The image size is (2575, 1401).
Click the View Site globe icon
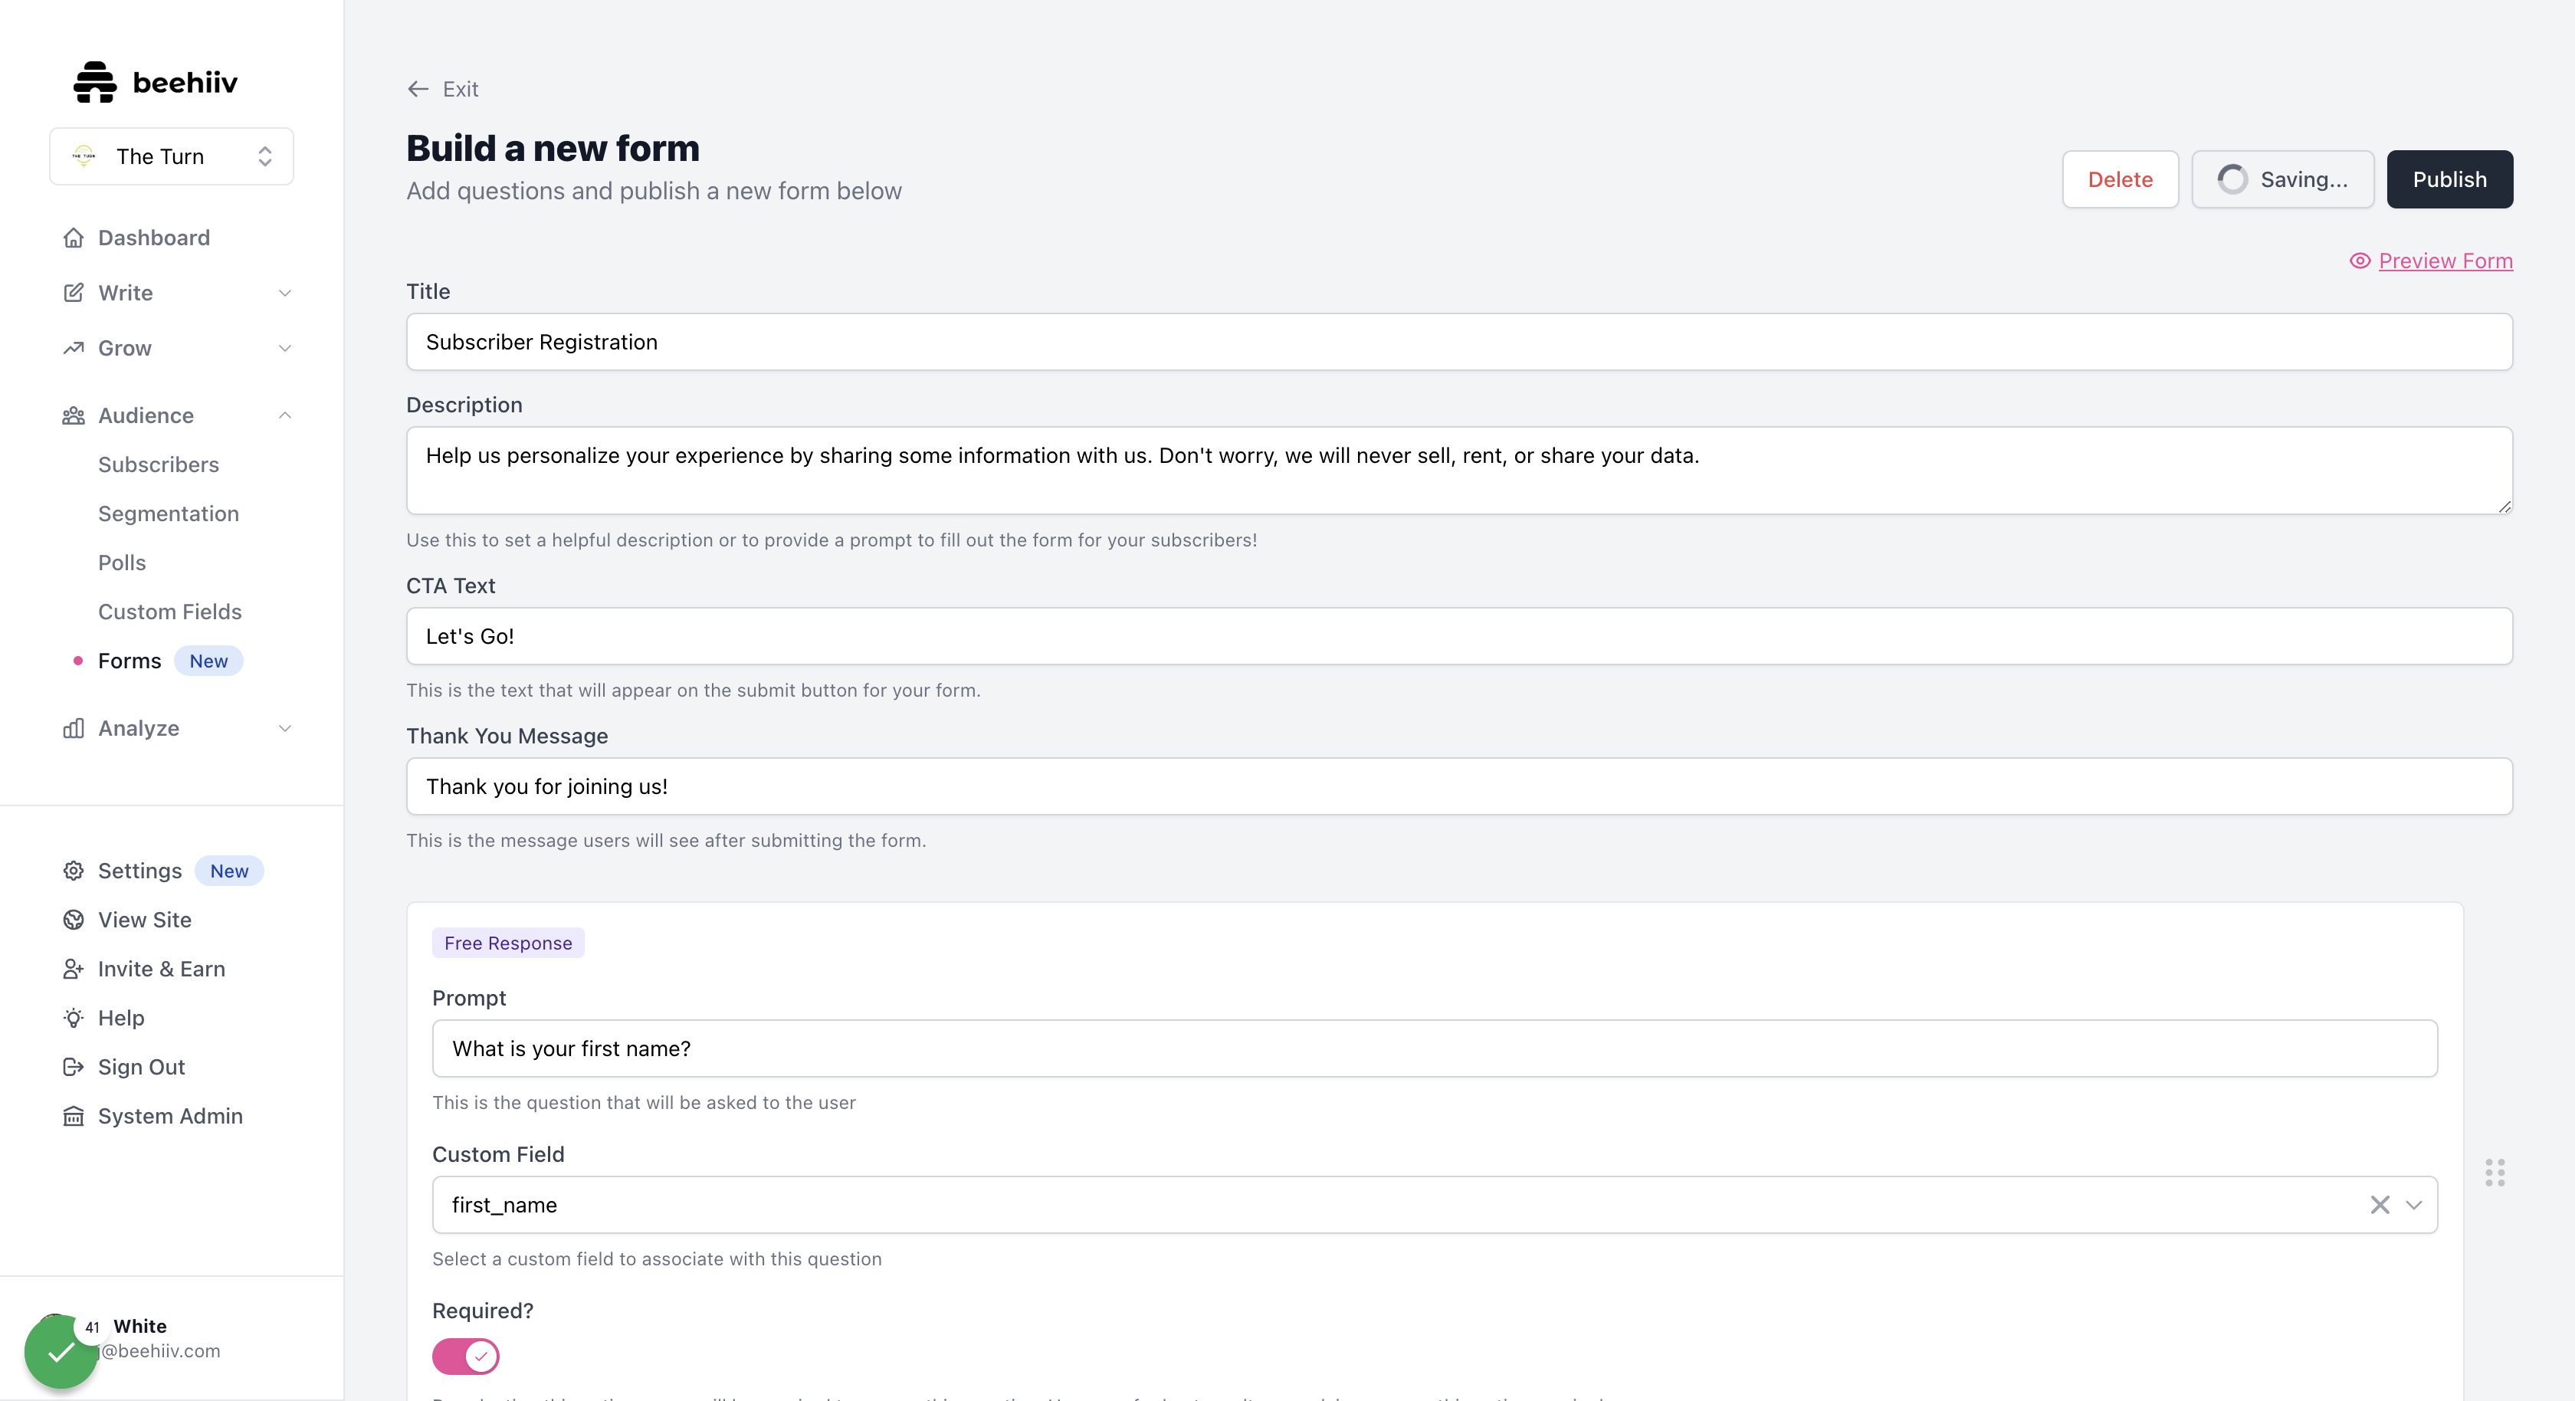(73, 920)
